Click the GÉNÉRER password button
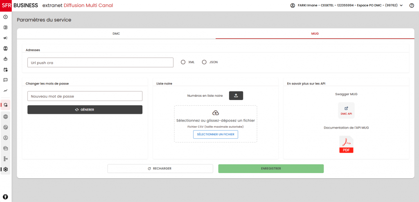419x202 pixels. [x=85, y=110]
